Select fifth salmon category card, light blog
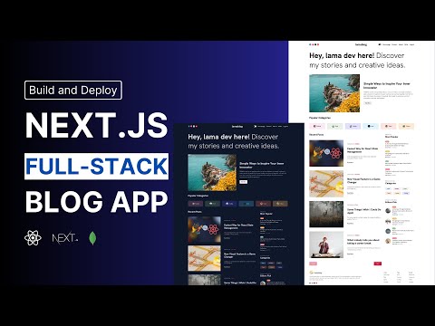The width and height of the screenshot is (435, 326). click(389, 126)
